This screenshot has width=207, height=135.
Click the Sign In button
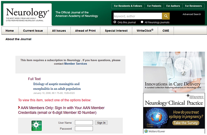(x=101, y=122)
